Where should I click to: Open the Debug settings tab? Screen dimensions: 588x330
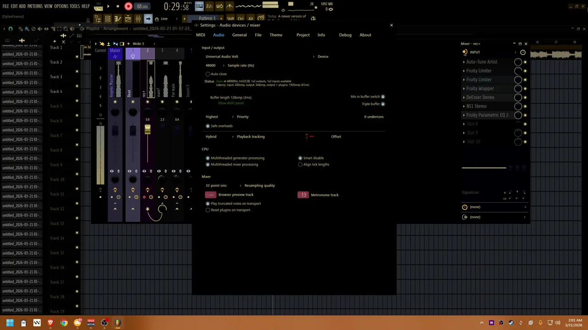[345, 35]
